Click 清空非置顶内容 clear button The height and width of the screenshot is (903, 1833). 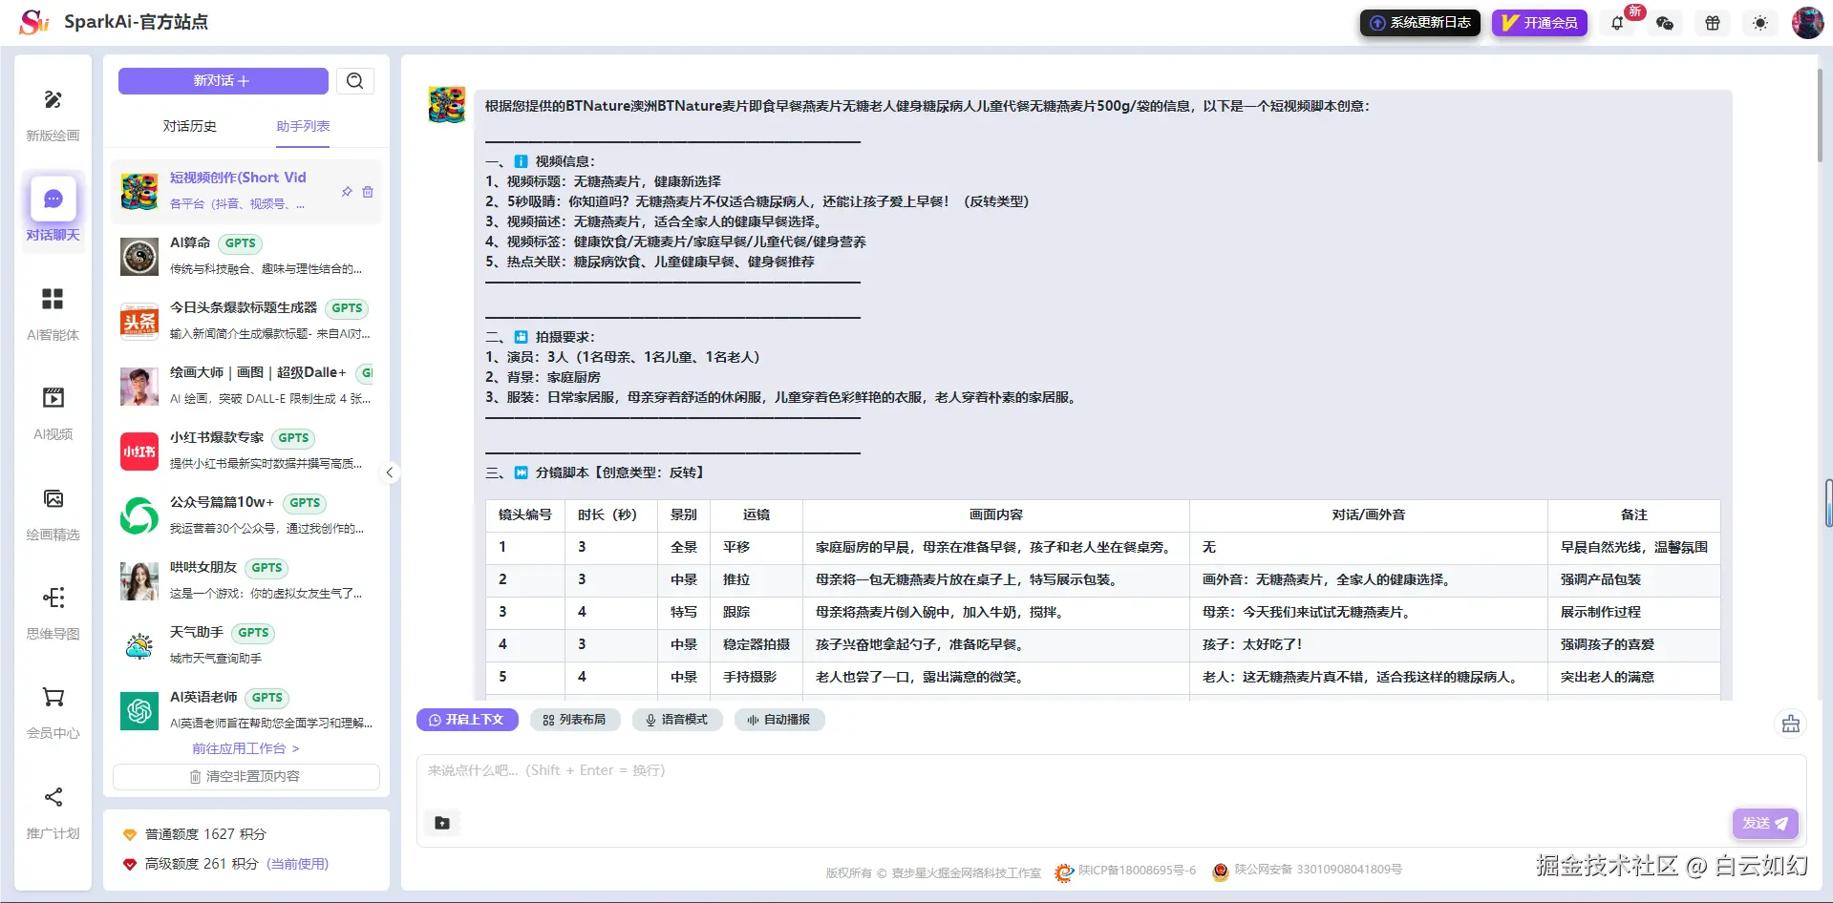click(246, 777)
